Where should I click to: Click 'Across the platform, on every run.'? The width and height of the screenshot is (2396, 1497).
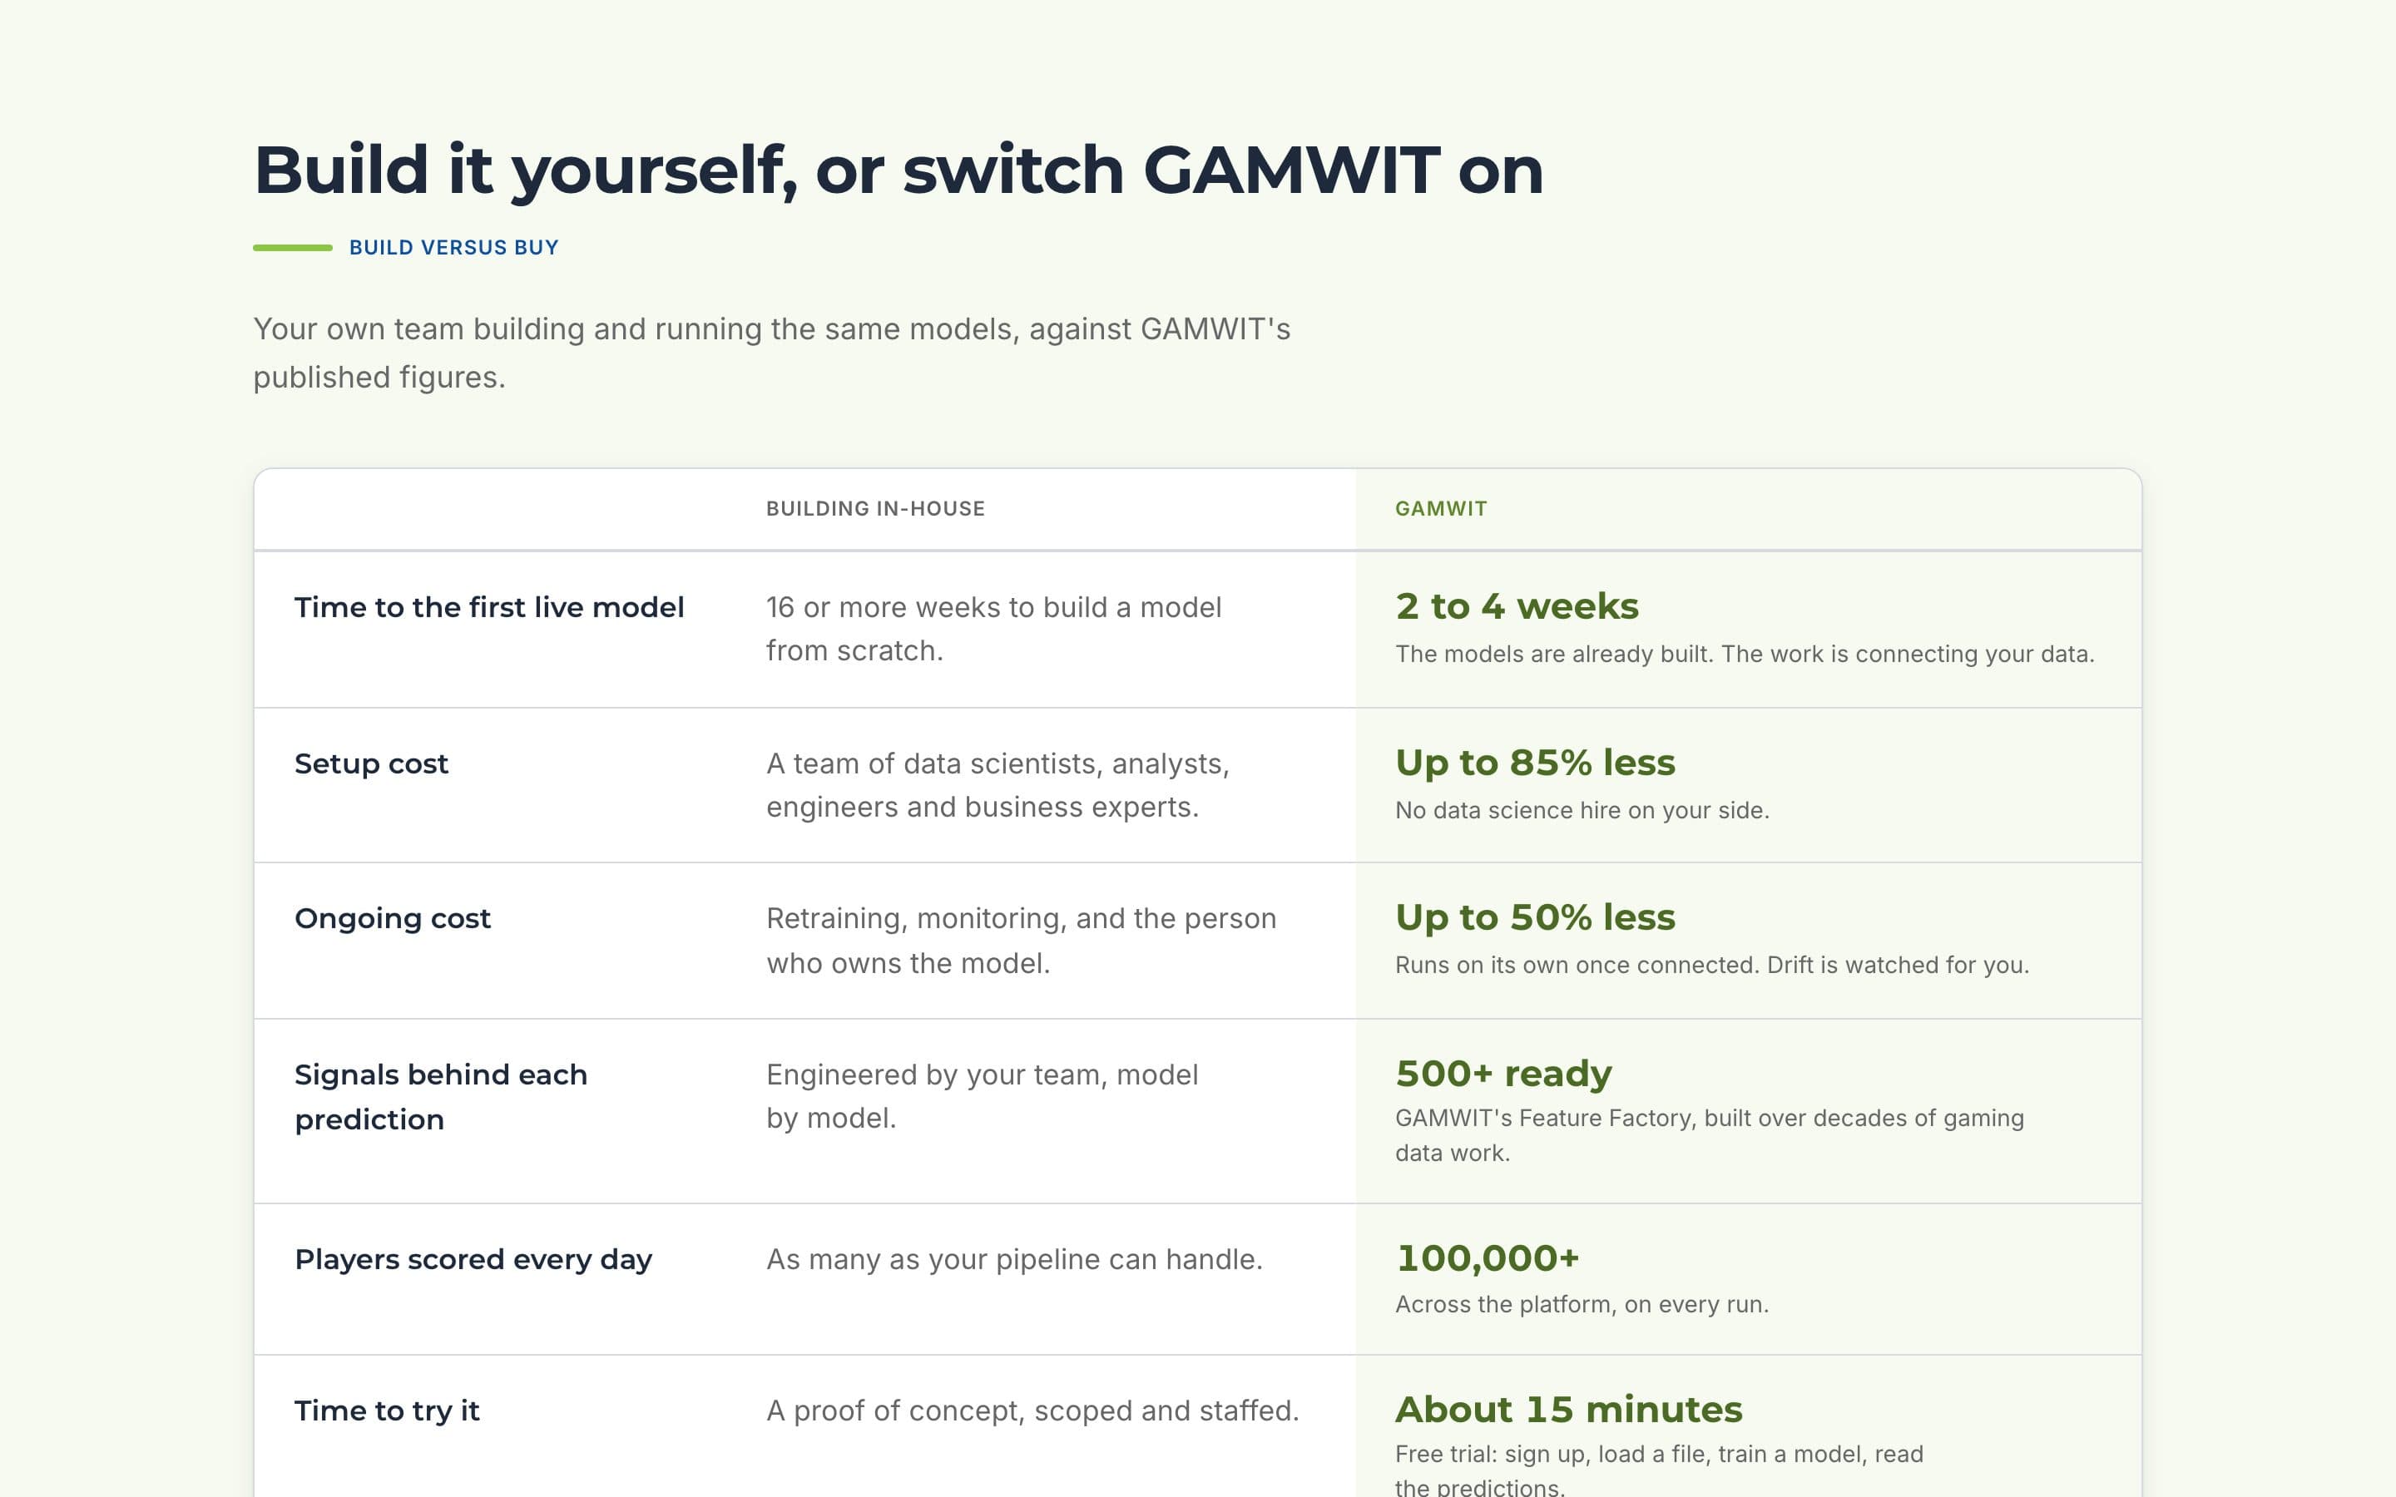point(1582,1305)
